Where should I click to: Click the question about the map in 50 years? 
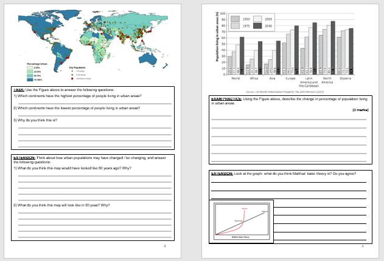pyautogui.click(x=61, y=205)
